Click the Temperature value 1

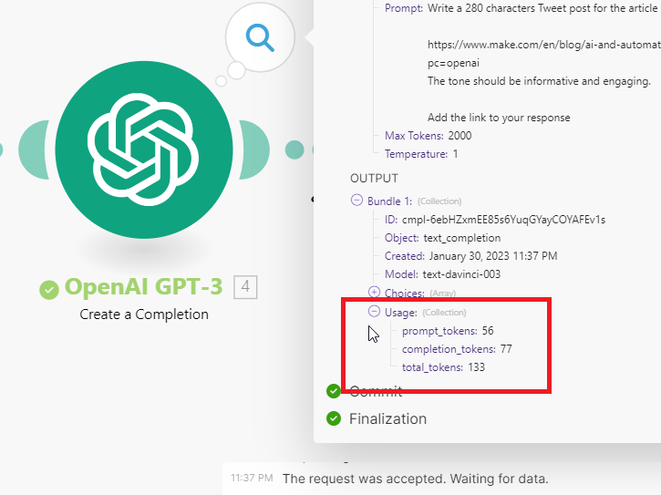pos(455,154)
